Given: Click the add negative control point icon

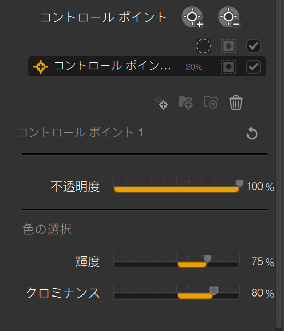Looking at the screenshot, I should [x=229, y=17].
